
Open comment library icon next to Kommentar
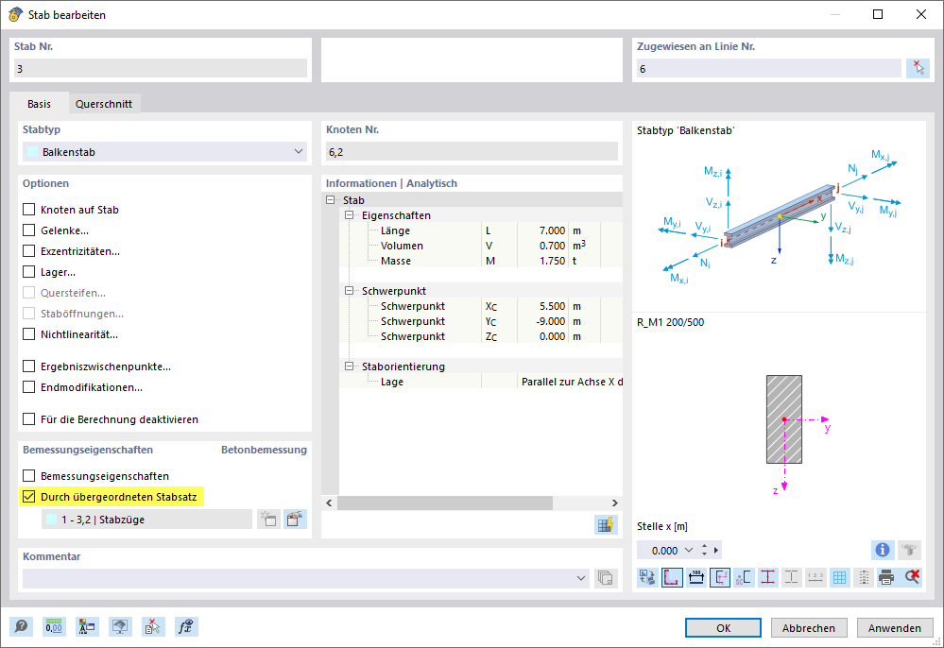click(x=606, y=578)
